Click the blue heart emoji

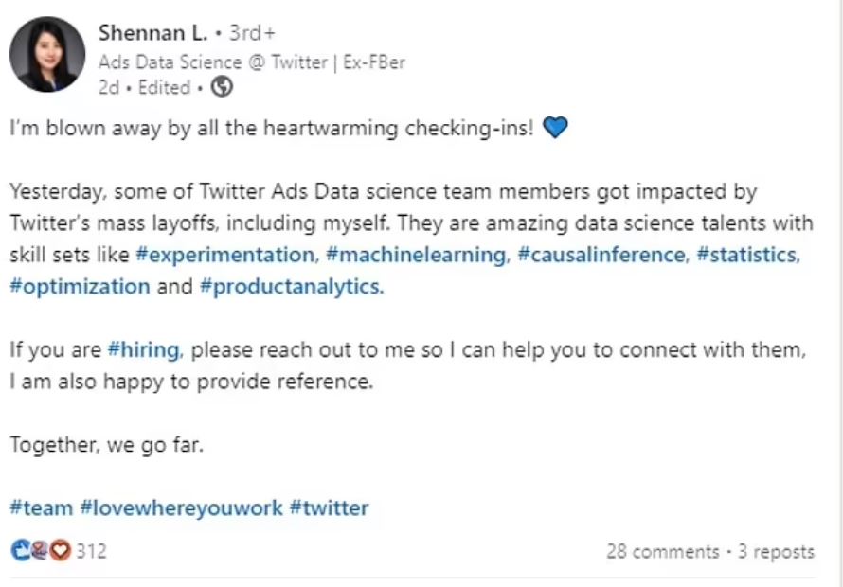click(555, 128)
